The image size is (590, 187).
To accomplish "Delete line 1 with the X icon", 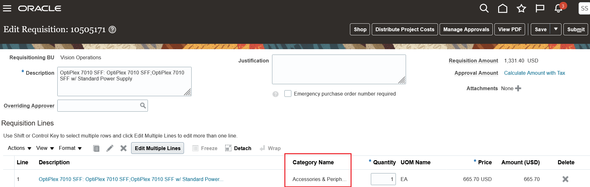I will click(565, 179).
